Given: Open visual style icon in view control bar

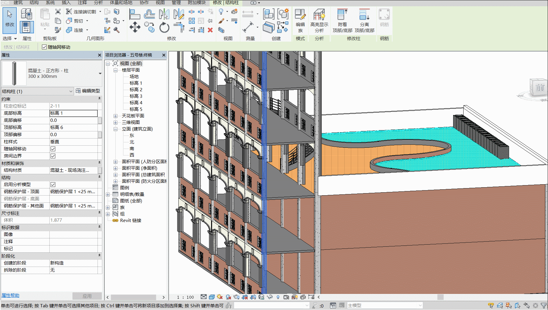Looking at the screenshot, I should click(x=212, y=297).
